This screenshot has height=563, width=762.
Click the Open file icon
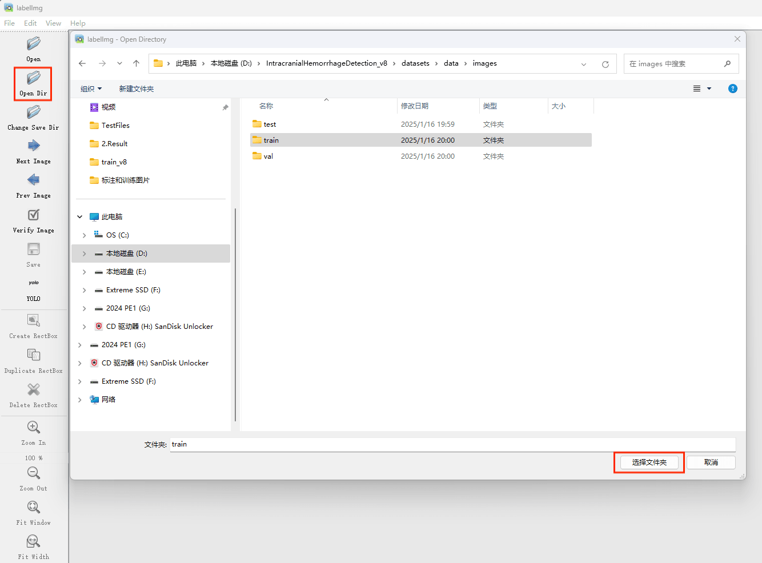tap(34, 44)
